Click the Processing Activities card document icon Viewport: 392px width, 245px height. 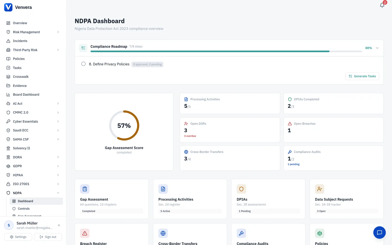click(x=163, y=189)
